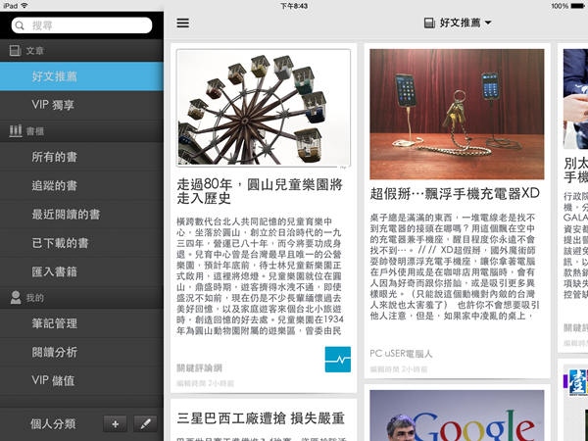Viewport: 588px width, 441px height.
Task: Tap the Wi-Fi icon in status bar
Action: (x=24, y=6)
